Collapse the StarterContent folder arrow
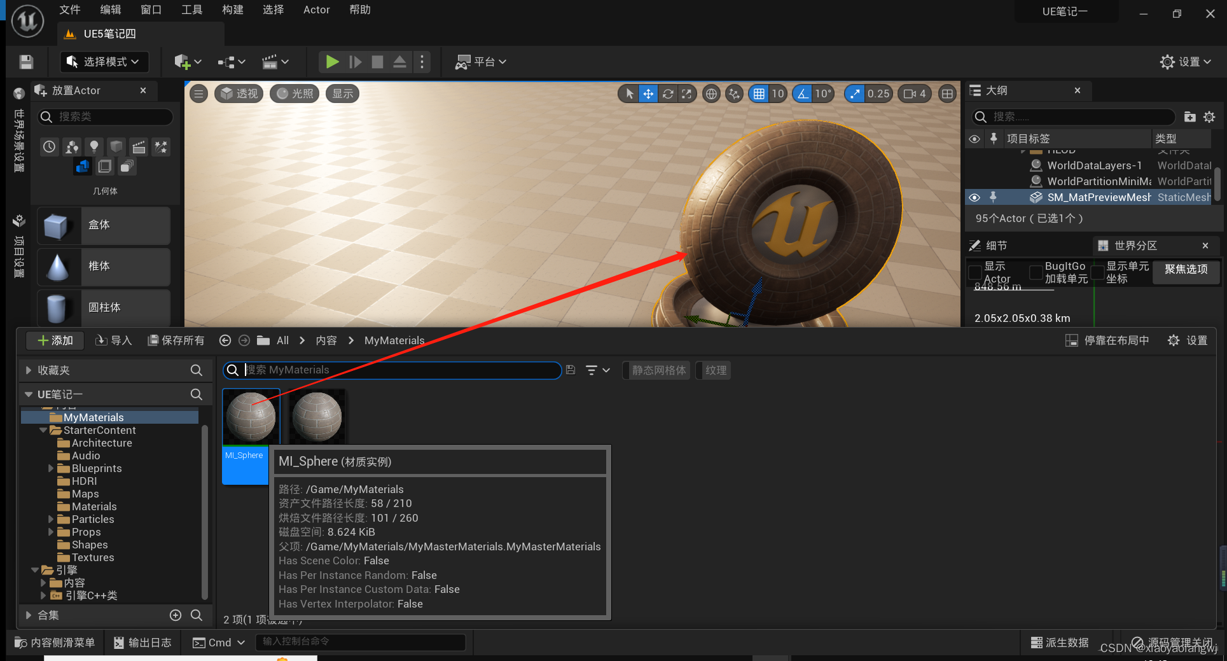 tap(43, 430)
